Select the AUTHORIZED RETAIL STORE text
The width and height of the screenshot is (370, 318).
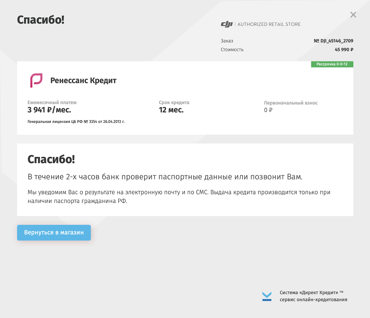click(269, 24)
